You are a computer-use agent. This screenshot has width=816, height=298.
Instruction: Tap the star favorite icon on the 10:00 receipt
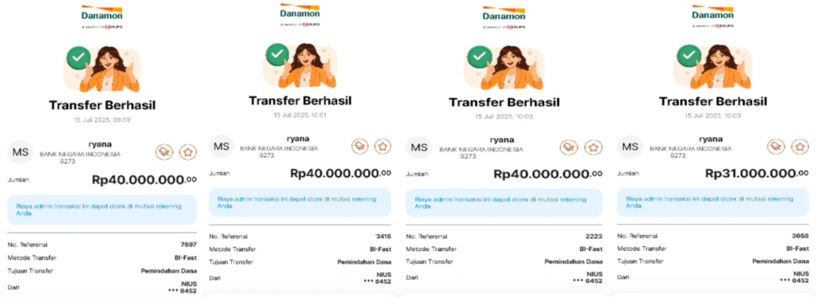tap(593, 147)
